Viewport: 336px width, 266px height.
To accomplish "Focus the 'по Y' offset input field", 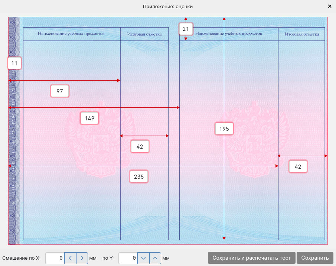I will tap(128, 258).
